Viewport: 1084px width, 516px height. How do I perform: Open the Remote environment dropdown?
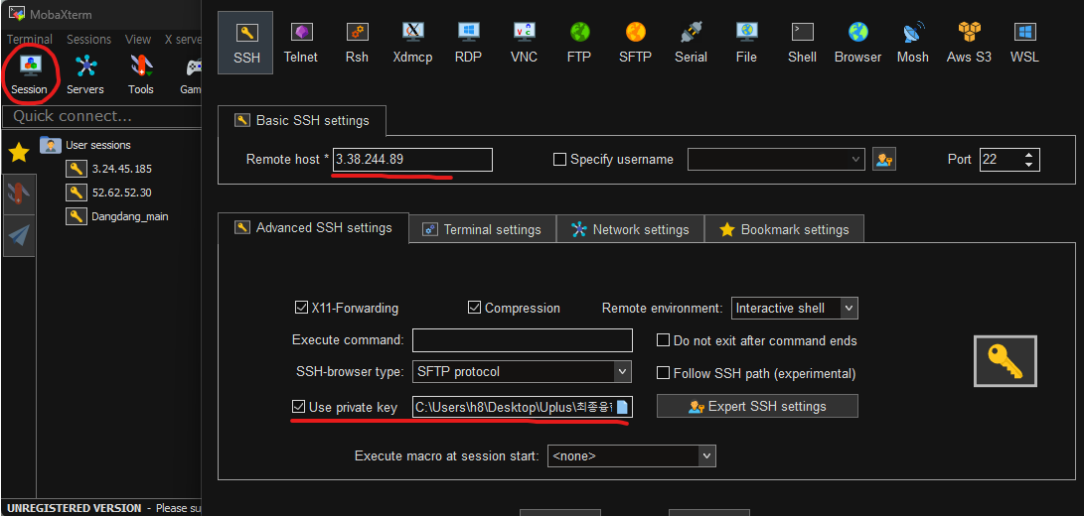click(850, 308)
